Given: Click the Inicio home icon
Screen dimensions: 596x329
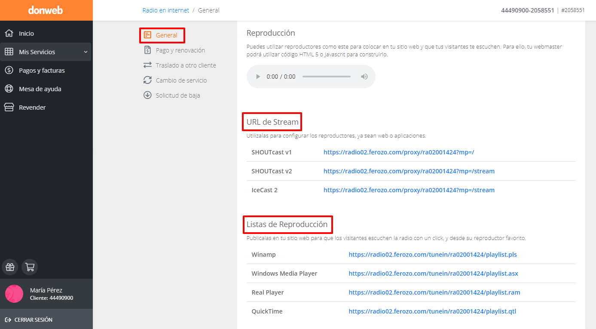Looking at the screenshot, I should [x=9, y=33].
